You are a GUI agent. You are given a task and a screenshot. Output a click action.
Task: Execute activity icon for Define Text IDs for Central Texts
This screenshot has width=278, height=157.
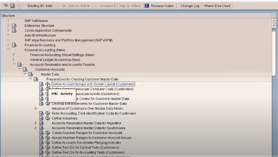point(48,147)
